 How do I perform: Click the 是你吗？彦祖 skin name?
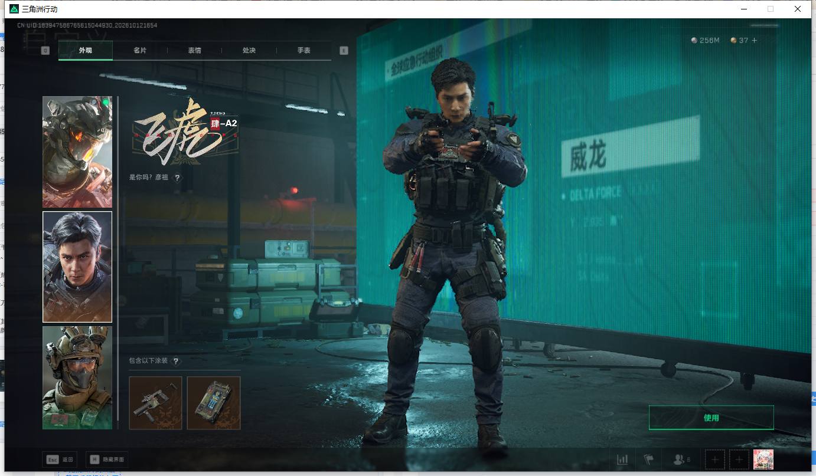tap(149, 178)
